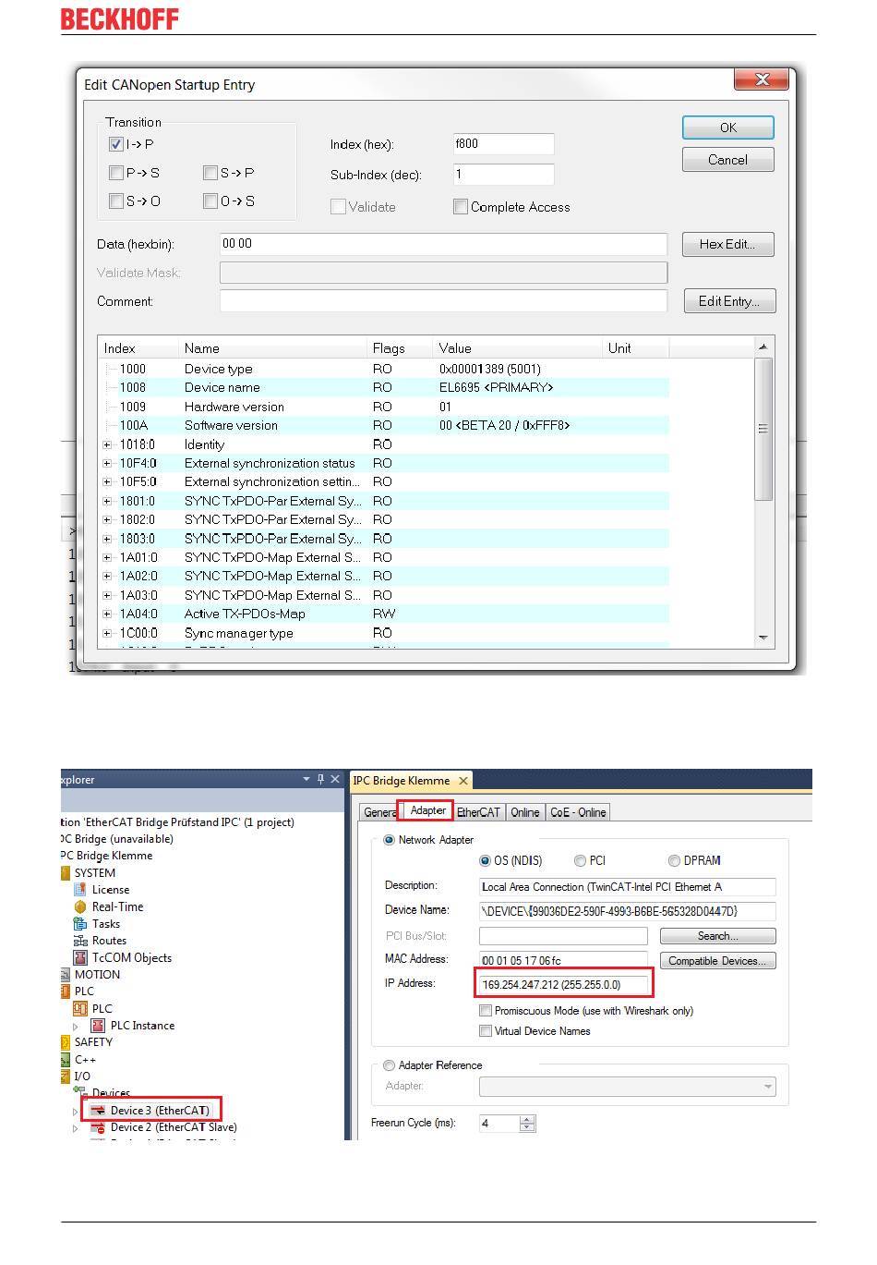Switch to the Adapter tab
Image resolution: width=877 pixels, height=1265 pixels.
[427, 810]
